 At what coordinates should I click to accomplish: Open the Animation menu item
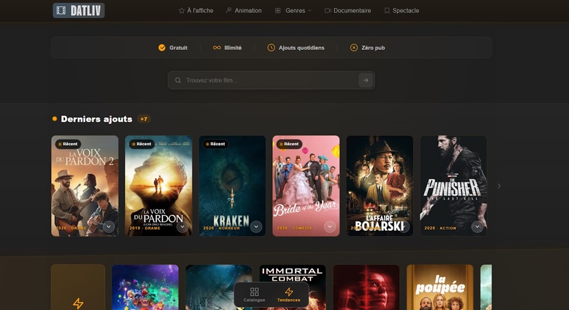click(x=243, y=11)
